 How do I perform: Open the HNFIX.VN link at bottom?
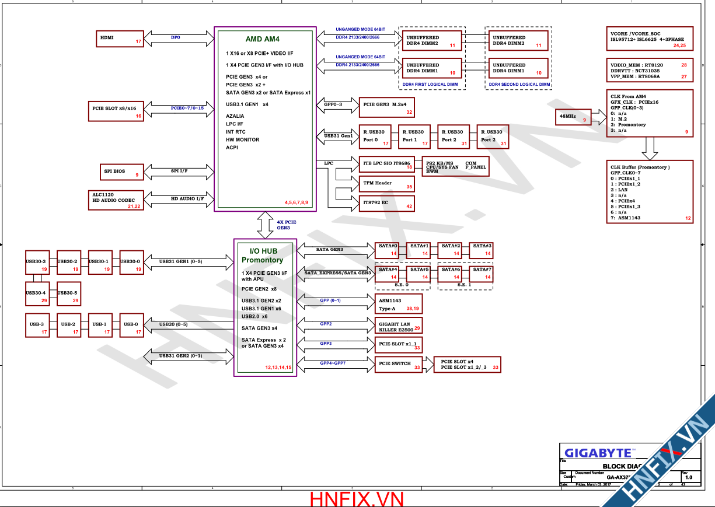(357, 499)
